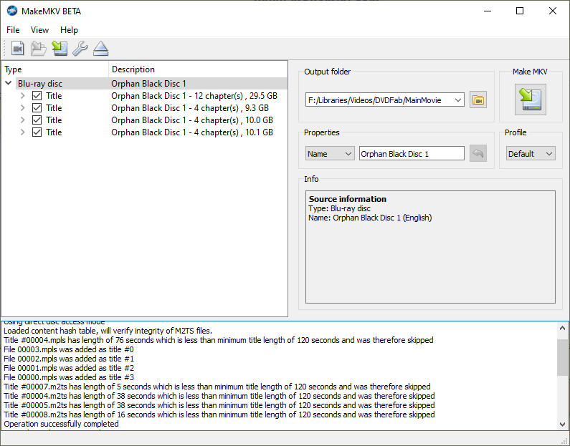
Task: Click 'Name: Orphan Black Disc 1 (English)' line
Action: 370,218
